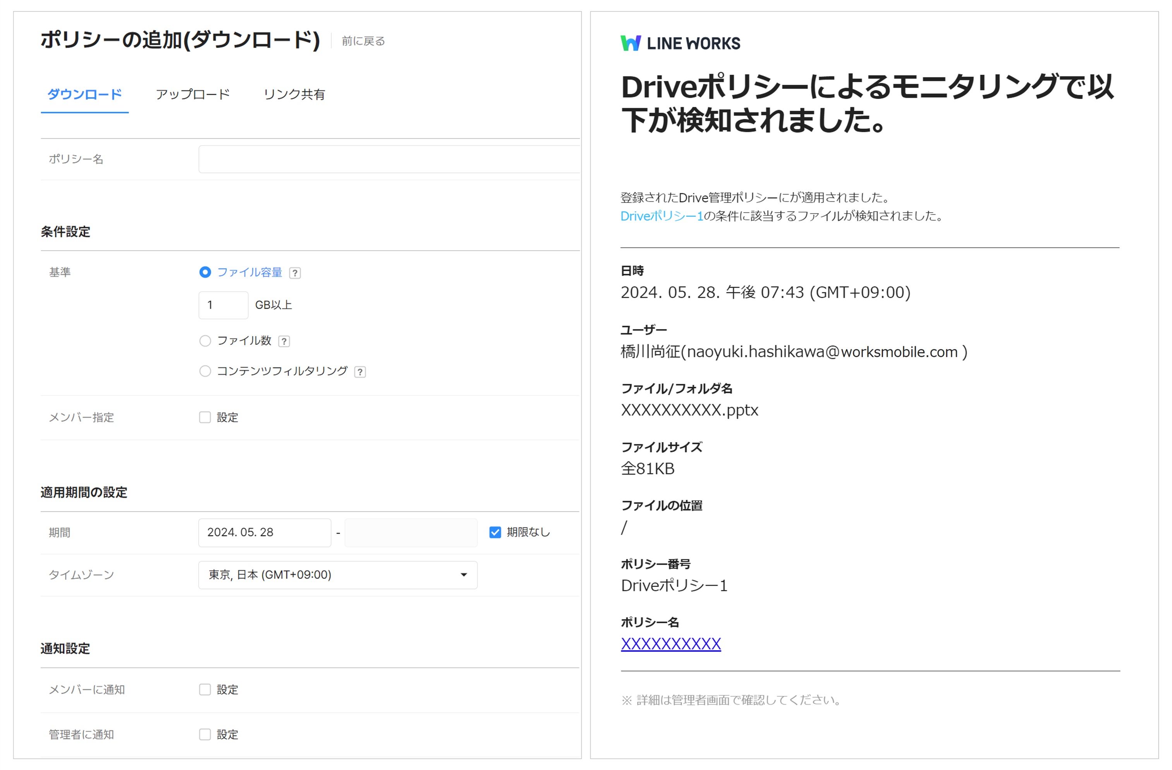Uncheck the 期限なし checkbox

pos(495,532)
